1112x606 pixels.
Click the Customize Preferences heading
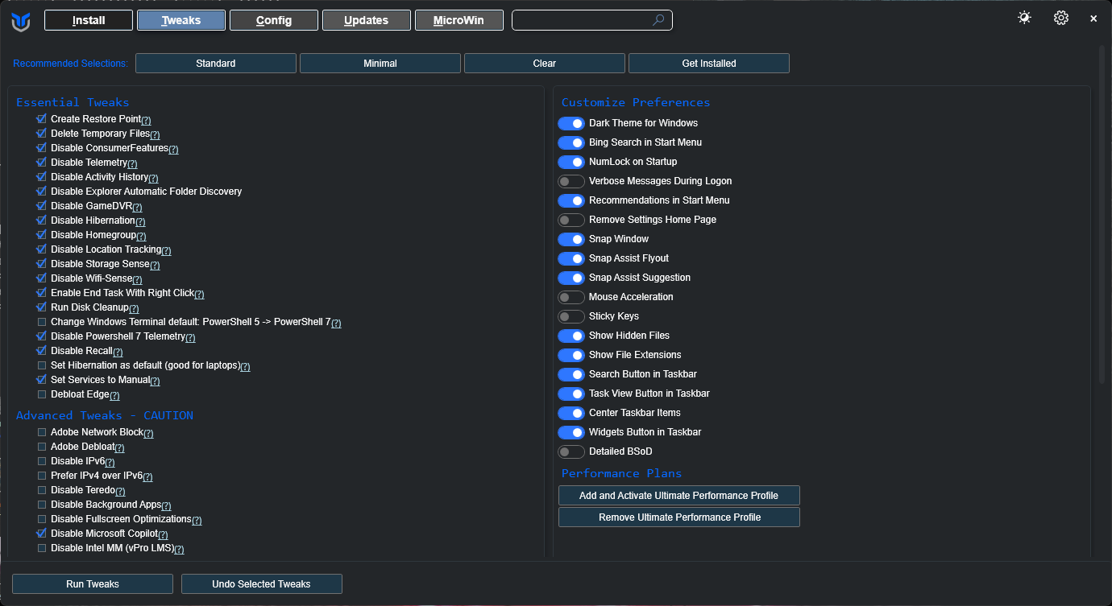pos(636,102)
